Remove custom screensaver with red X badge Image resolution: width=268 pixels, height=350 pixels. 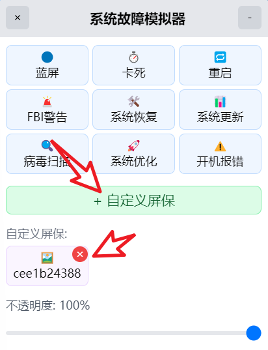pos(80,254)
